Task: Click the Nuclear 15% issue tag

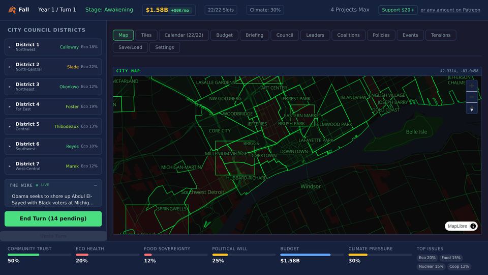Action: (x=431, y=266)
